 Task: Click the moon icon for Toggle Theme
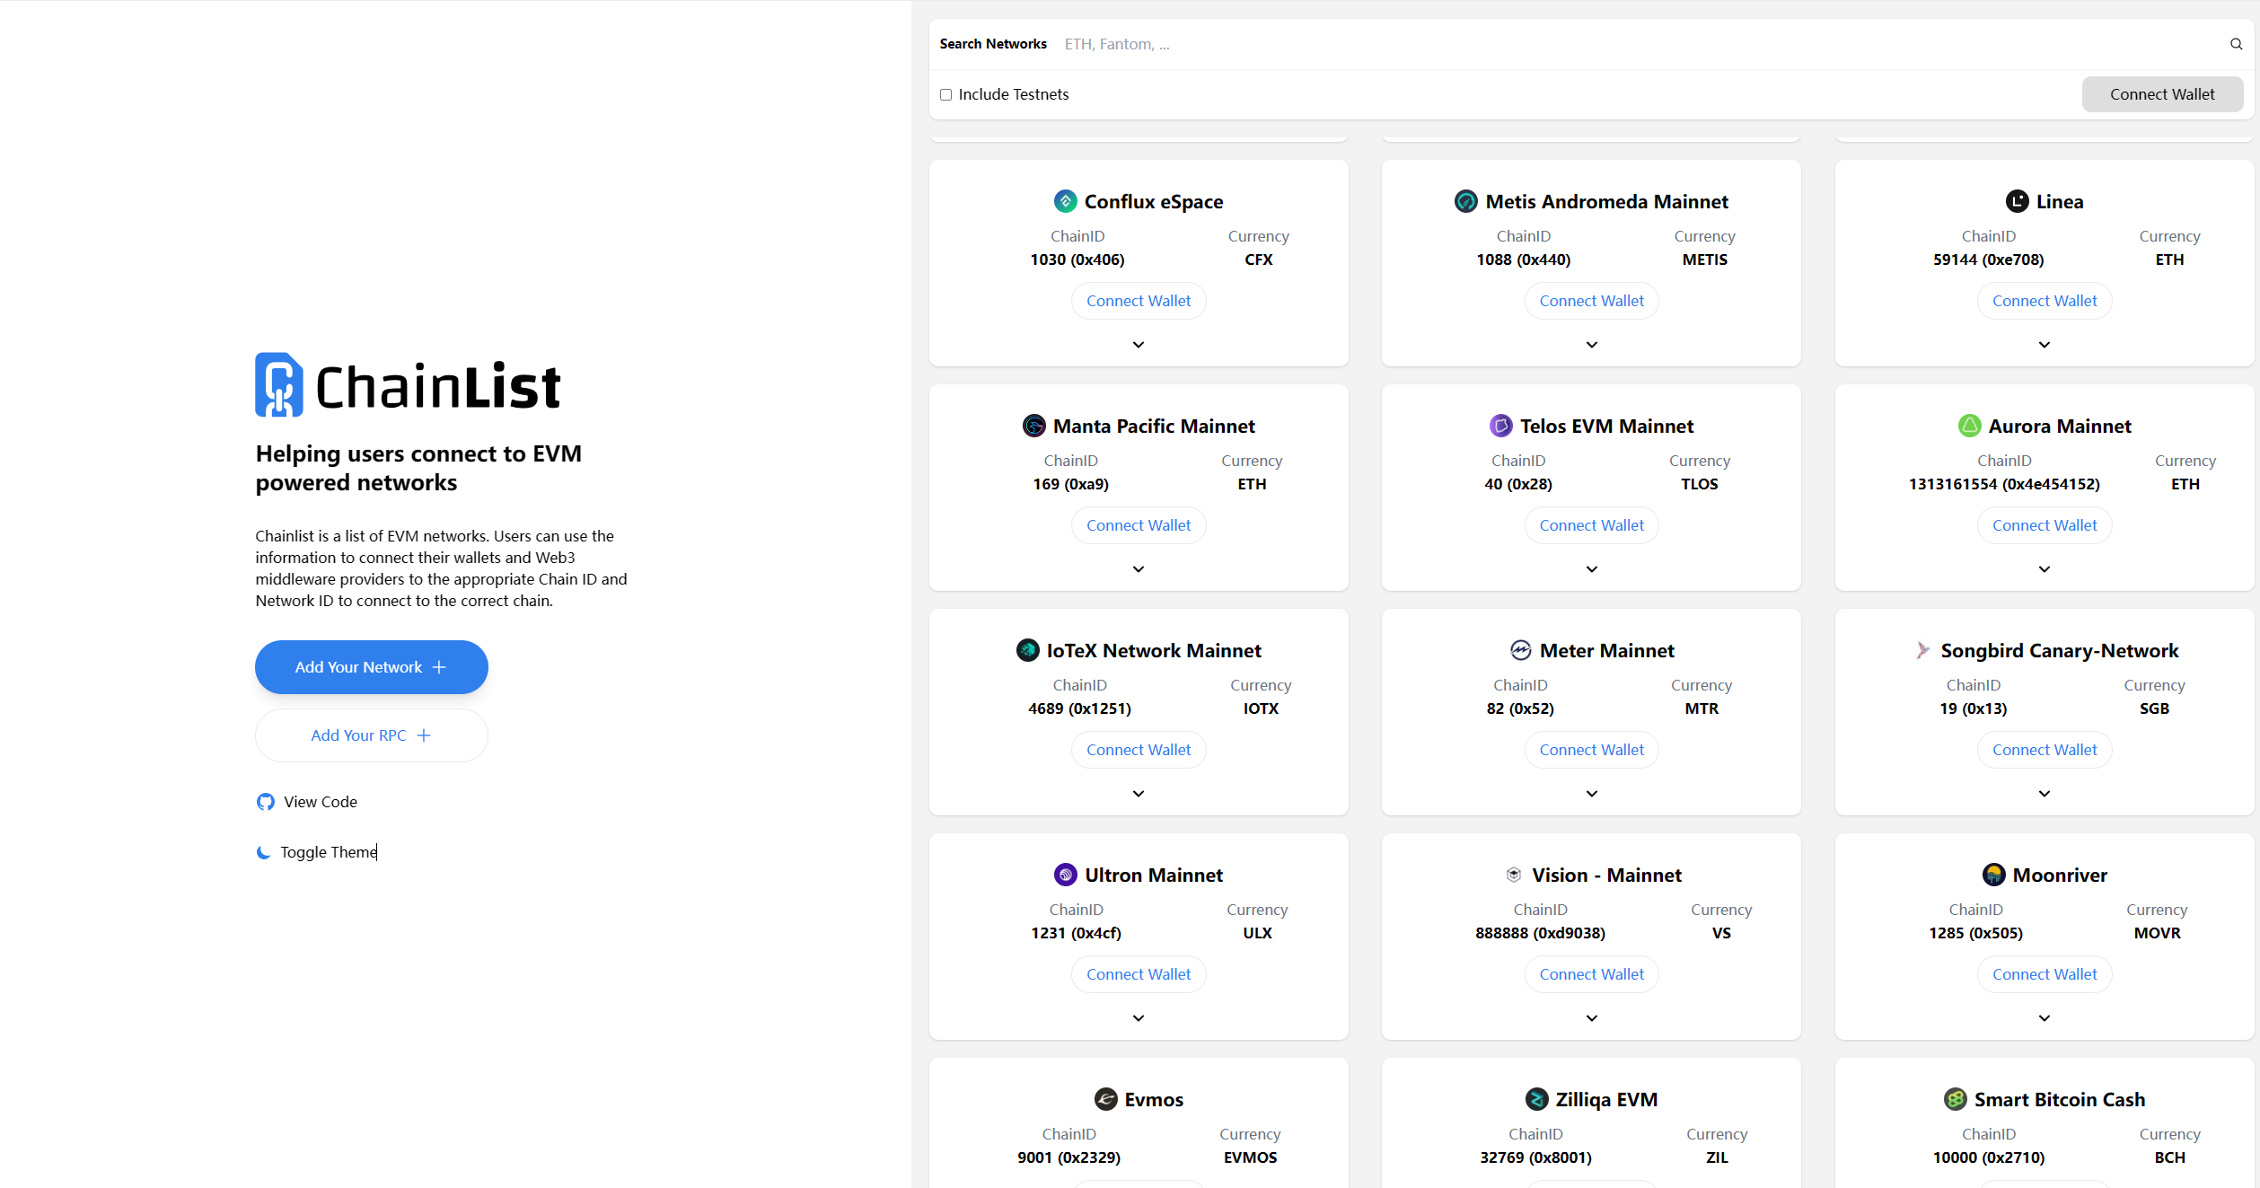263,852
